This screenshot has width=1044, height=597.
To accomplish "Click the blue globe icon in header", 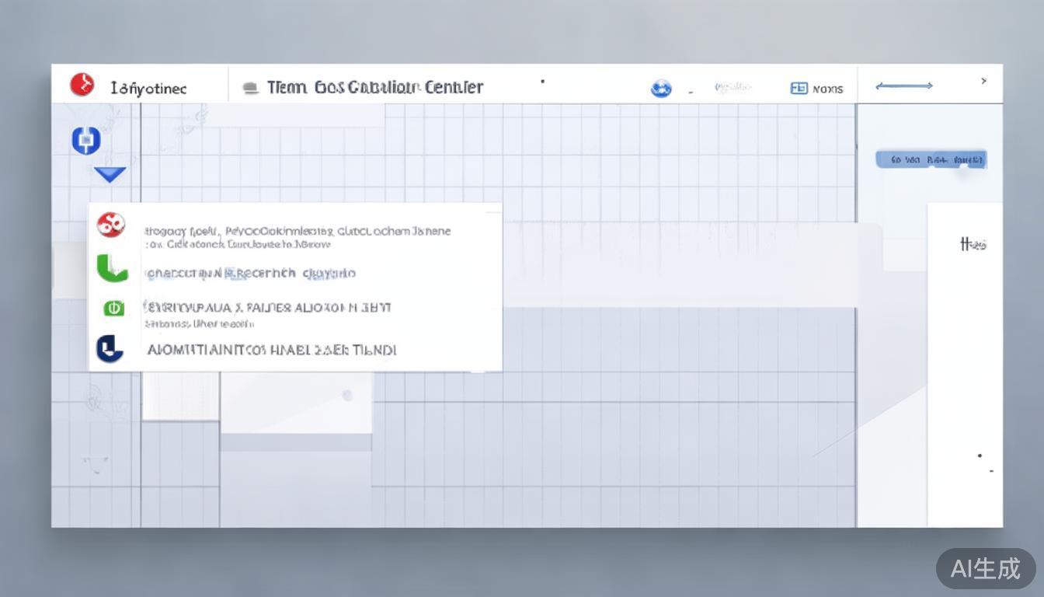I will pos(661,89).
